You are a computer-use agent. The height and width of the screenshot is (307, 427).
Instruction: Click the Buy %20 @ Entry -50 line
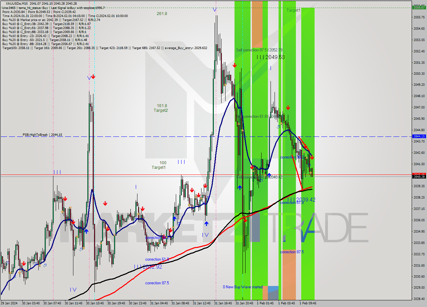coord(44,40)
